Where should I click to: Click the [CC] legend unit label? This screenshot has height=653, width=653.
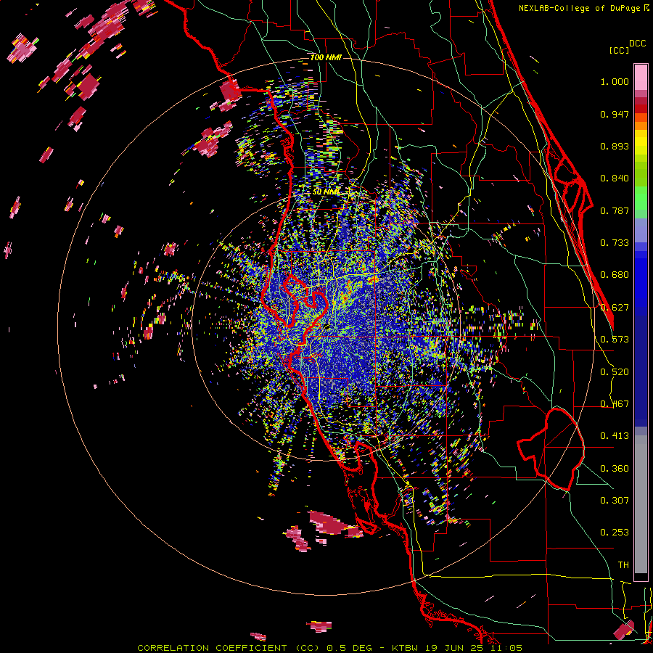point(620,50)
